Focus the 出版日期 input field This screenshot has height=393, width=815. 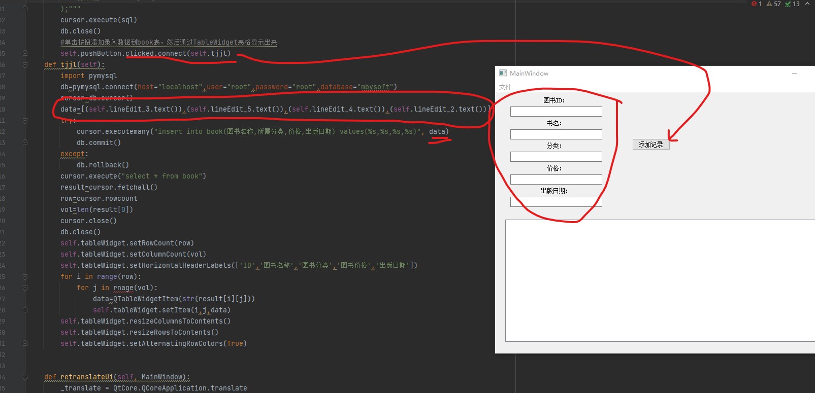click(556, 202)
